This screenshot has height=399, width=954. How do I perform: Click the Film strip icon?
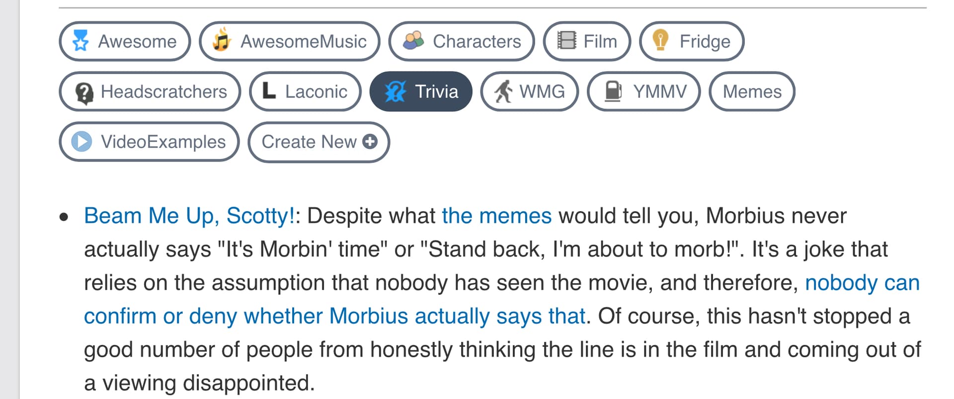tap(566, 41)
